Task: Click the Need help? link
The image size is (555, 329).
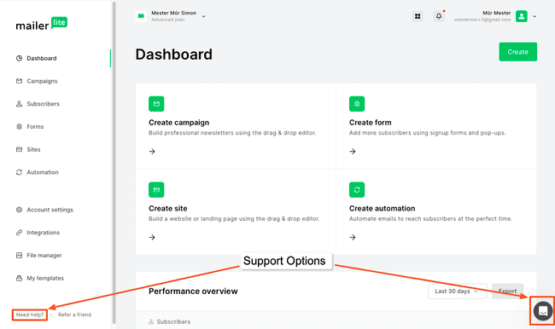Action: tap(30, 315)
